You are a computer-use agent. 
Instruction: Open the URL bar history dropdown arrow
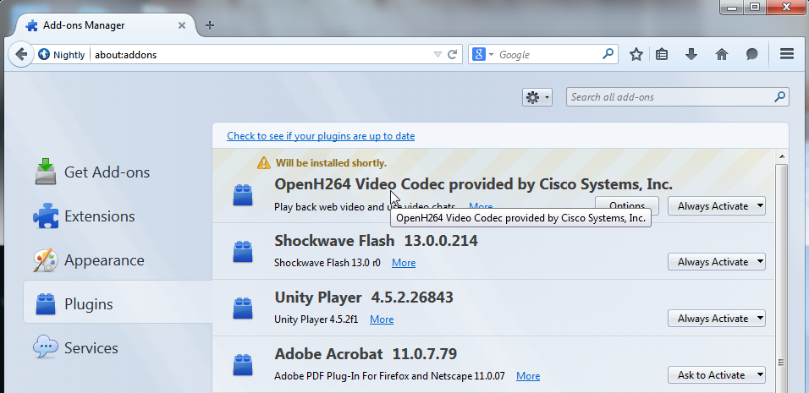pos(438,55)
